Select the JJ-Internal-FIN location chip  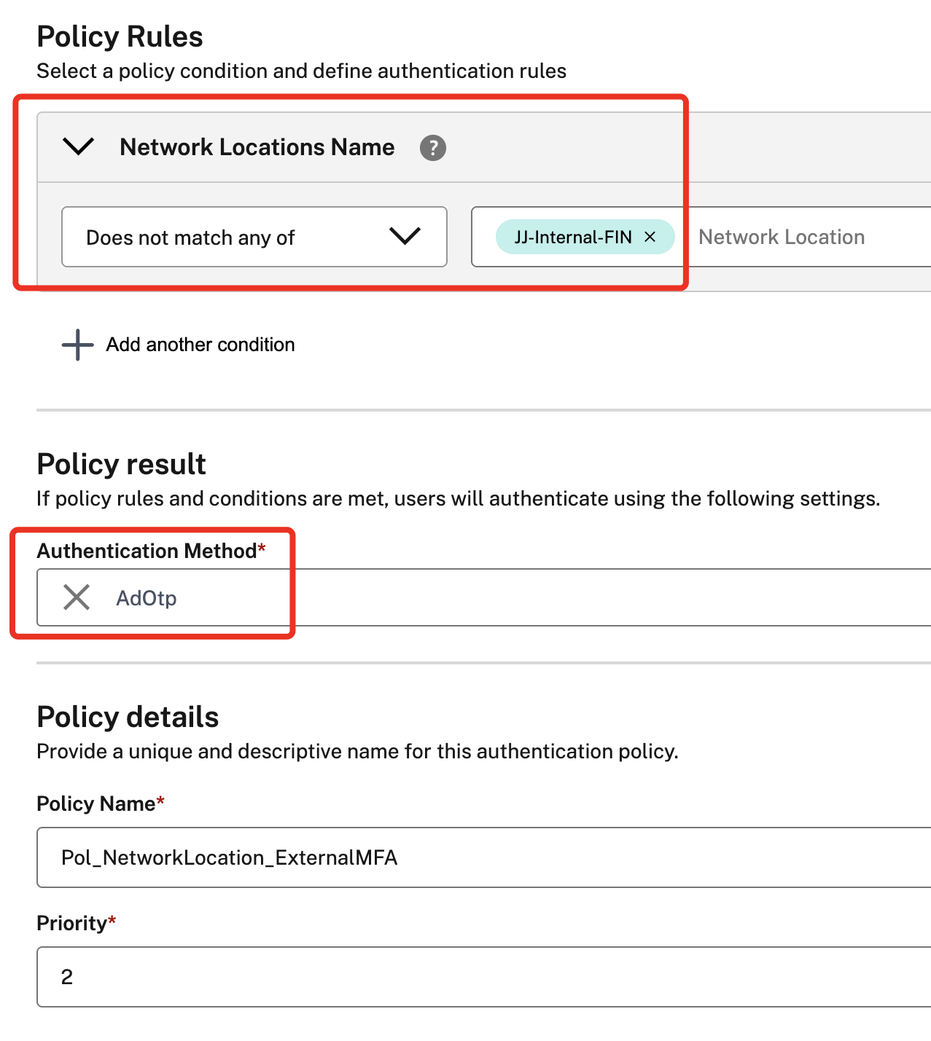pyautogui.click(x=573, y=237)
